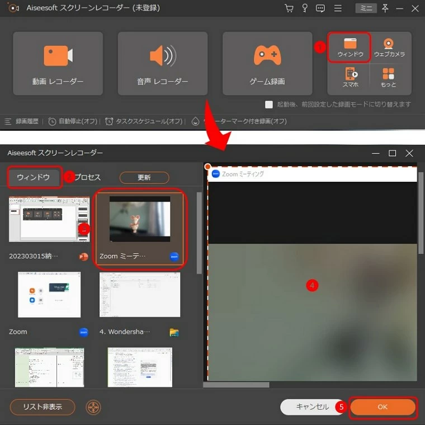Maximize the window selection dialog
The image size is (425, 425).
click(x=392, y=153)
